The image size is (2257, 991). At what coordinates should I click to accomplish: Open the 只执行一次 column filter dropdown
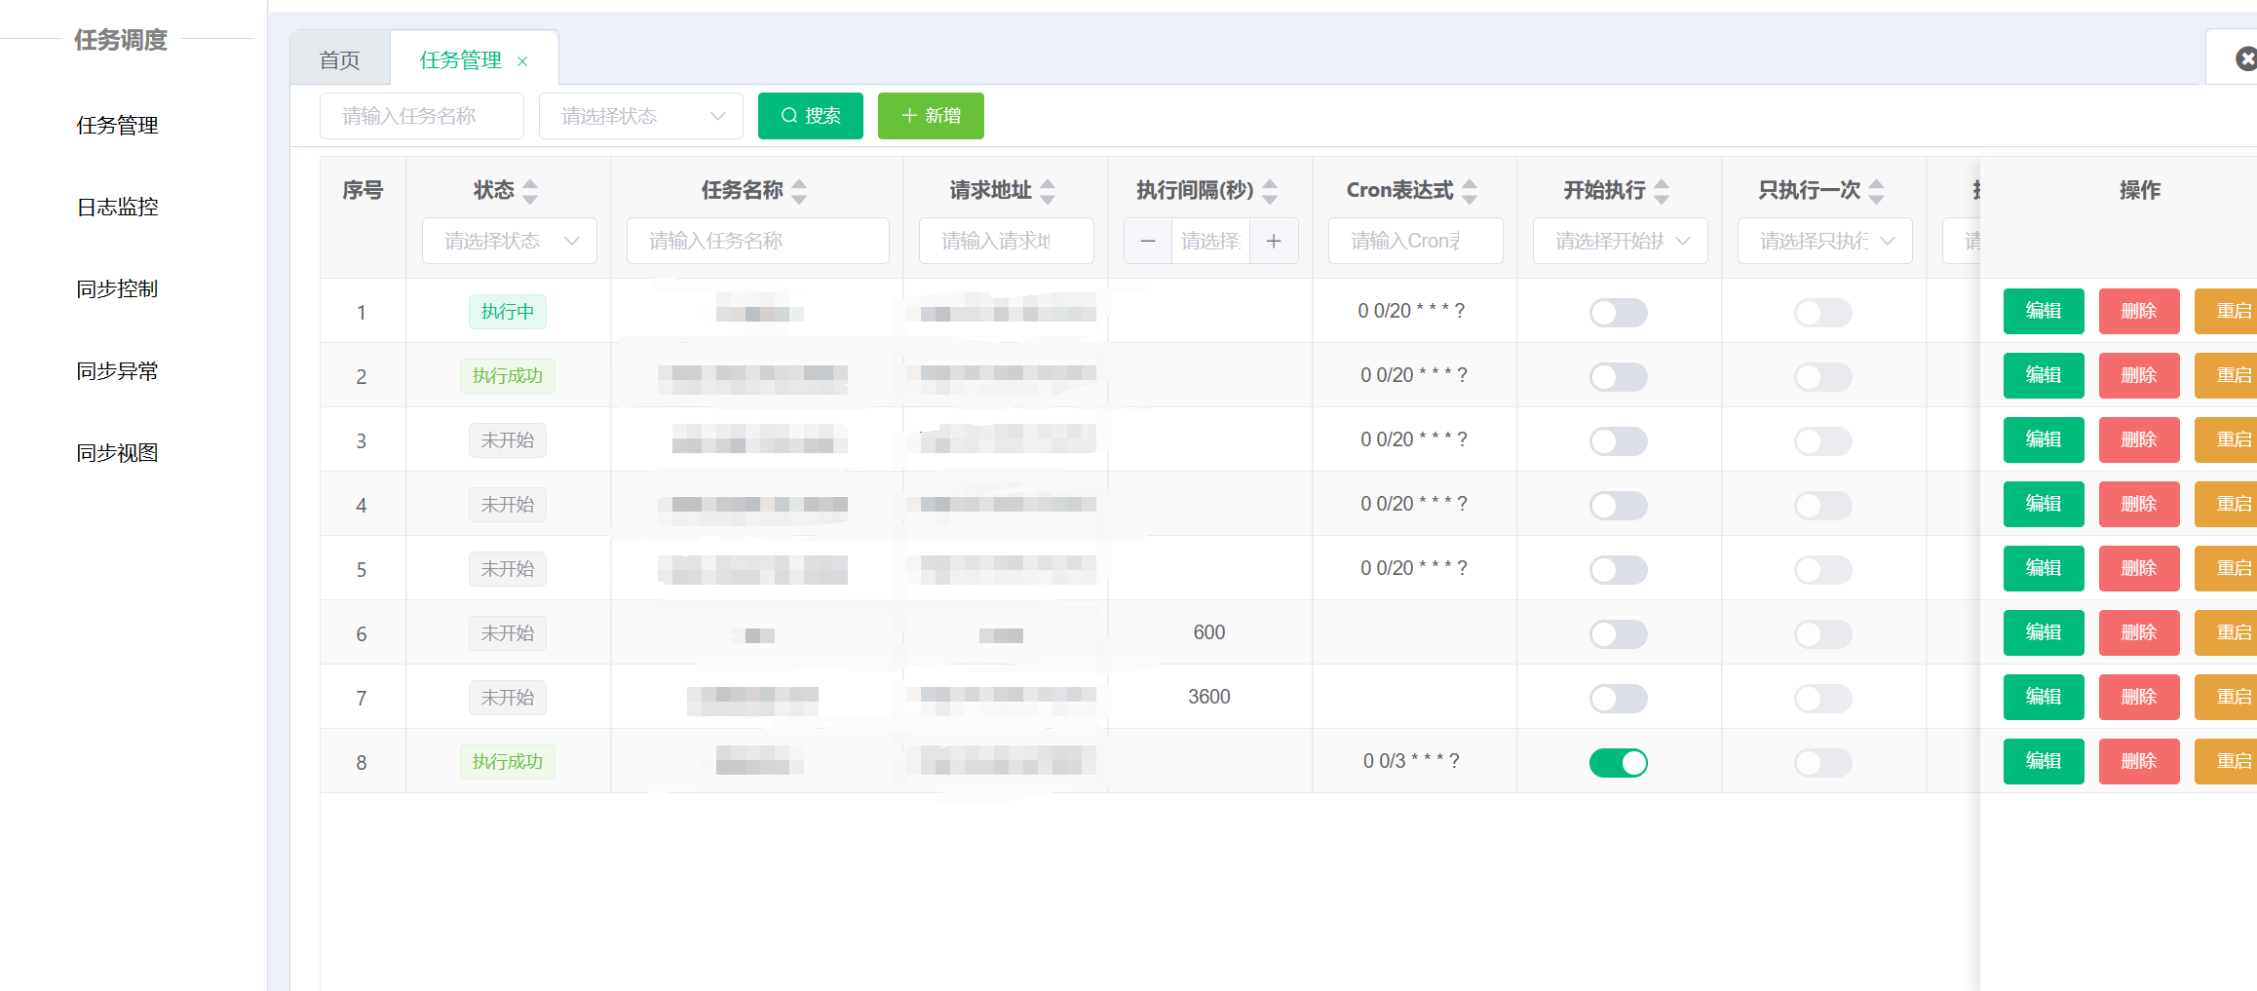click(1825, 241)
